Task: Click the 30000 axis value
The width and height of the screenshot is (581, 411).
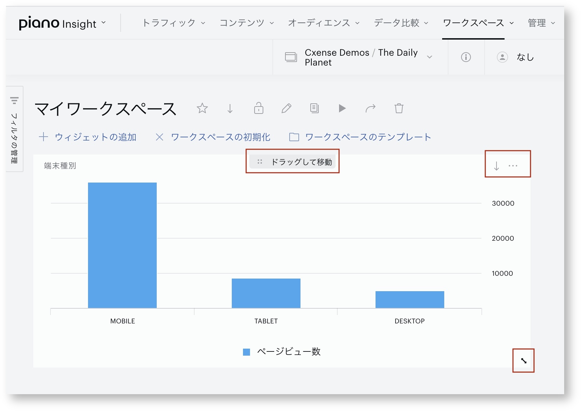Action: click(503, 203)
